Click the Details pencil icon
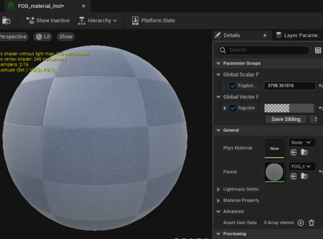The width and height of the screenshot is (323, 239). tap(218, 35)
